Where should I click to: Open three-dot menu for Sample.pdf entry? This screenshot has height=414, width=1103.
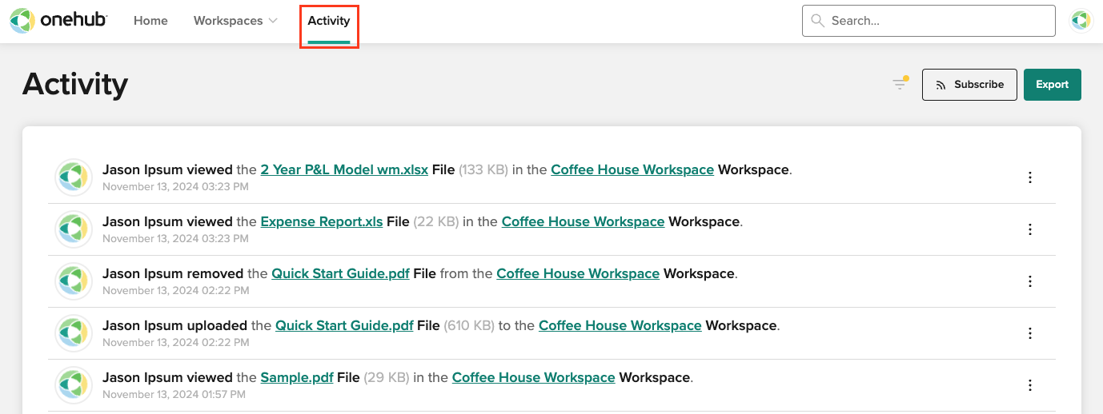coord(1030,385)
